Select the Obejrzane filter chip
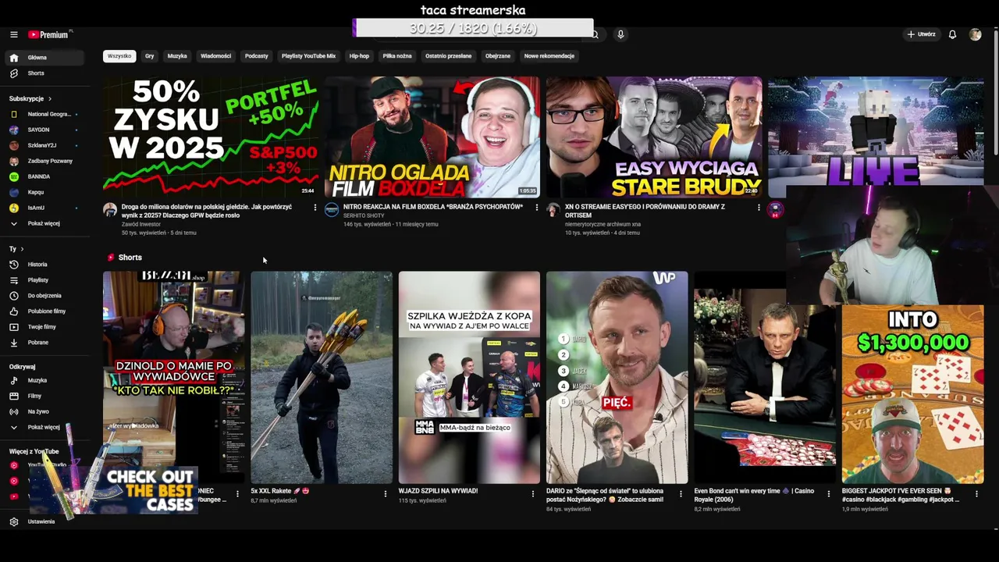The height and width of the screenshot is (562, 999). click(498, 56)
